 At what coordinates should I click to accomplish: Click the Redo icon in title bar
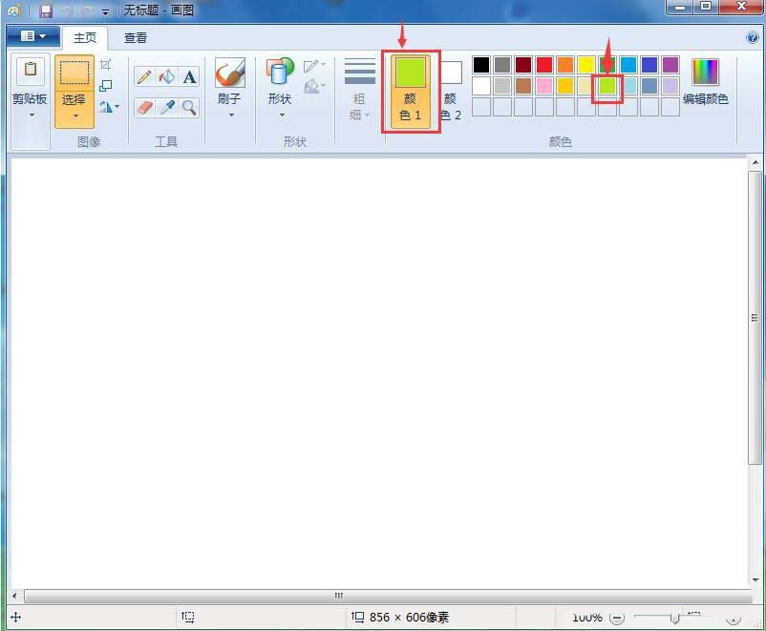88,11
